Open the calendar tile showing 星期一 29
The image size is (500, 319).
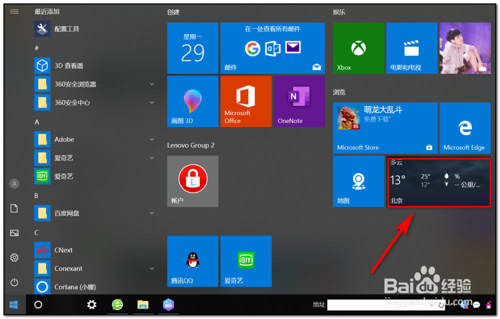tap(192, 48)
